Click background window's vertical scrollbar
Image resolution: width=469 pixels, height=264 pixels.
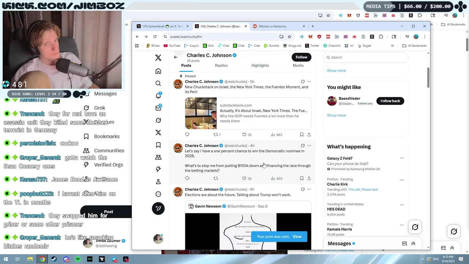point(467,44)
